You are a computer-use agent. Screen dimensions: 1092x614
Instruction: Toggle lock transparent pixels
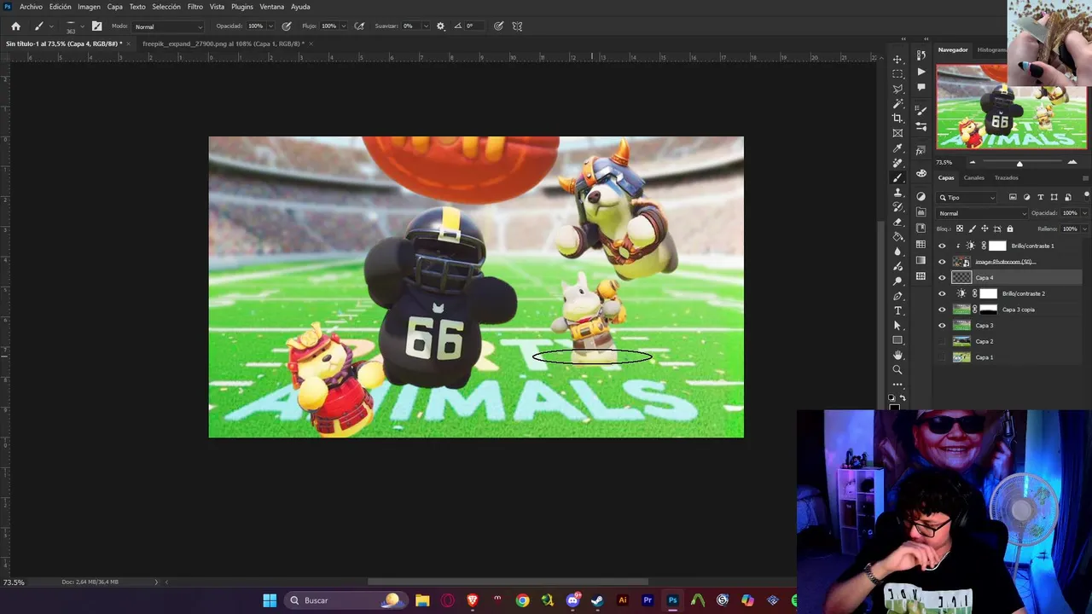tap(960, 229)
